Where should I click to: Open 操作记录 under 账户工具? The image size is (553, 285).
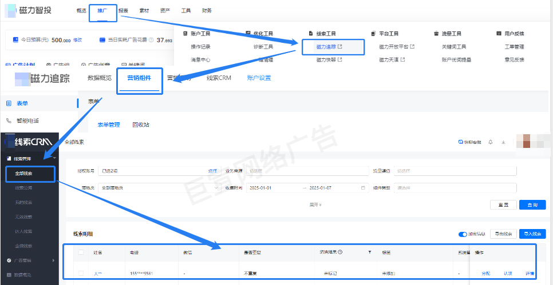(201, 47)
